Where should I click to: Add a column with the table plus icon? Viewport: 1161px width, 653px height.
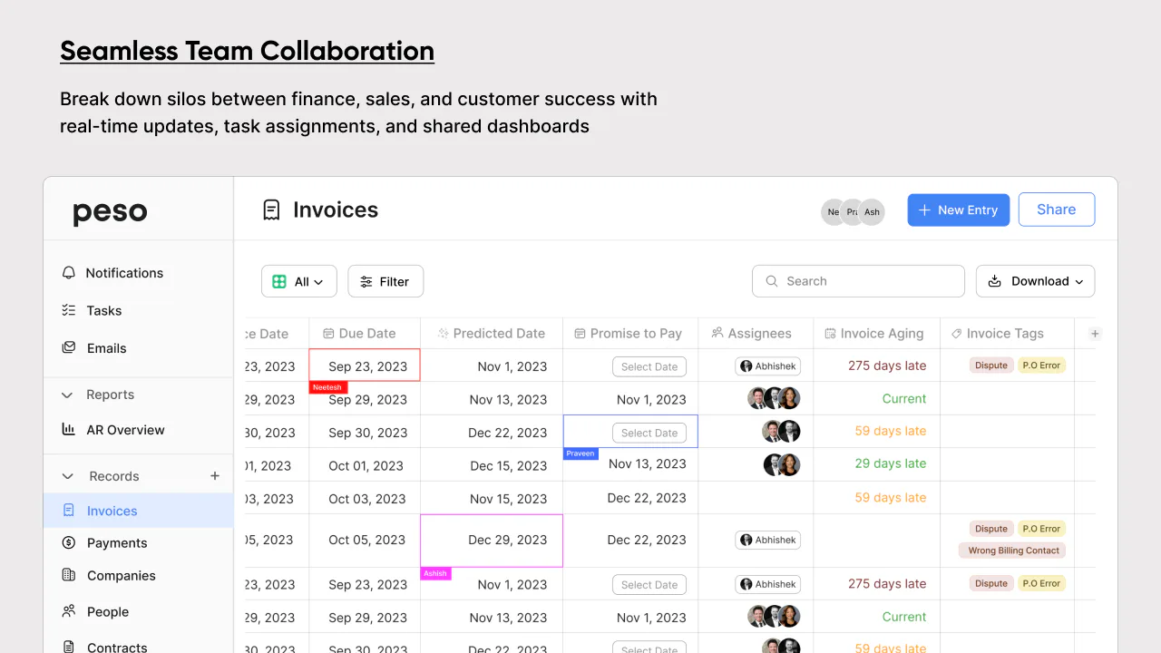tap(1095, 334)
